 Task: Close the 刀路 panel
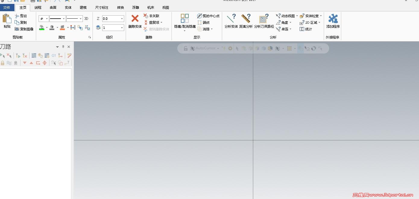pyautogui.click(x=69, y=47)
